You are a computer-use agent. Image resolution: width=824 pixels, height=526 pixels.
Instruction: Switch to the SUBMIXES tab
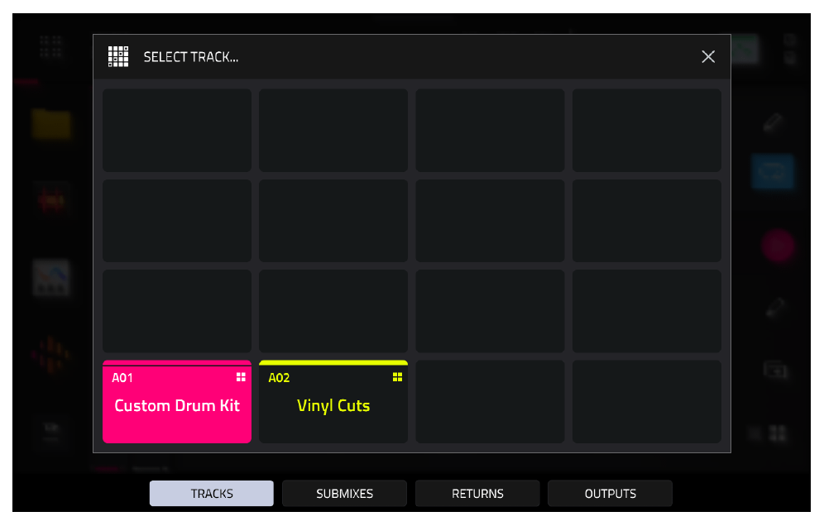click(x=344, y=494)
